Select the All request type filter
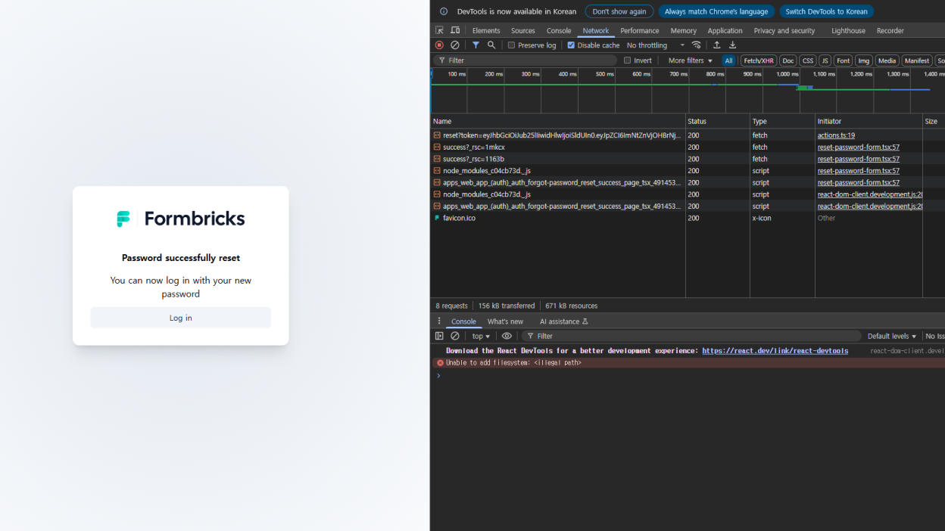The width and height of the screenshot is (945, 531). coord(729,61)
